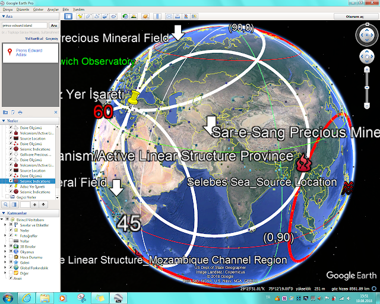This screenshot has width=380, height=304.
Task: Click the search input field
Action: coord(24,25)
